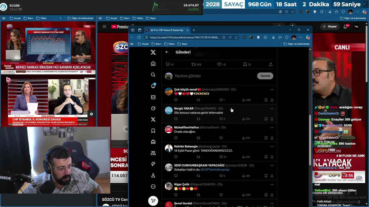Open Edge profile avatar in X window
This screenshot has width=369, height=207.
pos(294,37)
